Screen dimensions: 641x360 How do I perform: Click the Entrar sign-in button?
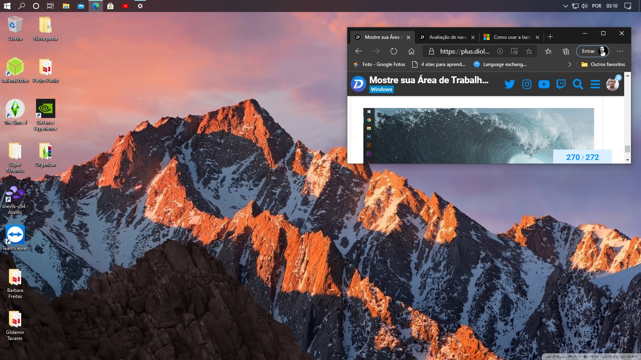(592, 51)
